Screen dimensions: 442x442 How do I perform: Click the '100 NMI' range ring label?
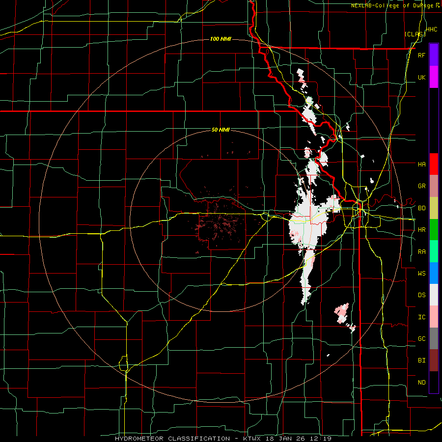[x=221, y=39]
